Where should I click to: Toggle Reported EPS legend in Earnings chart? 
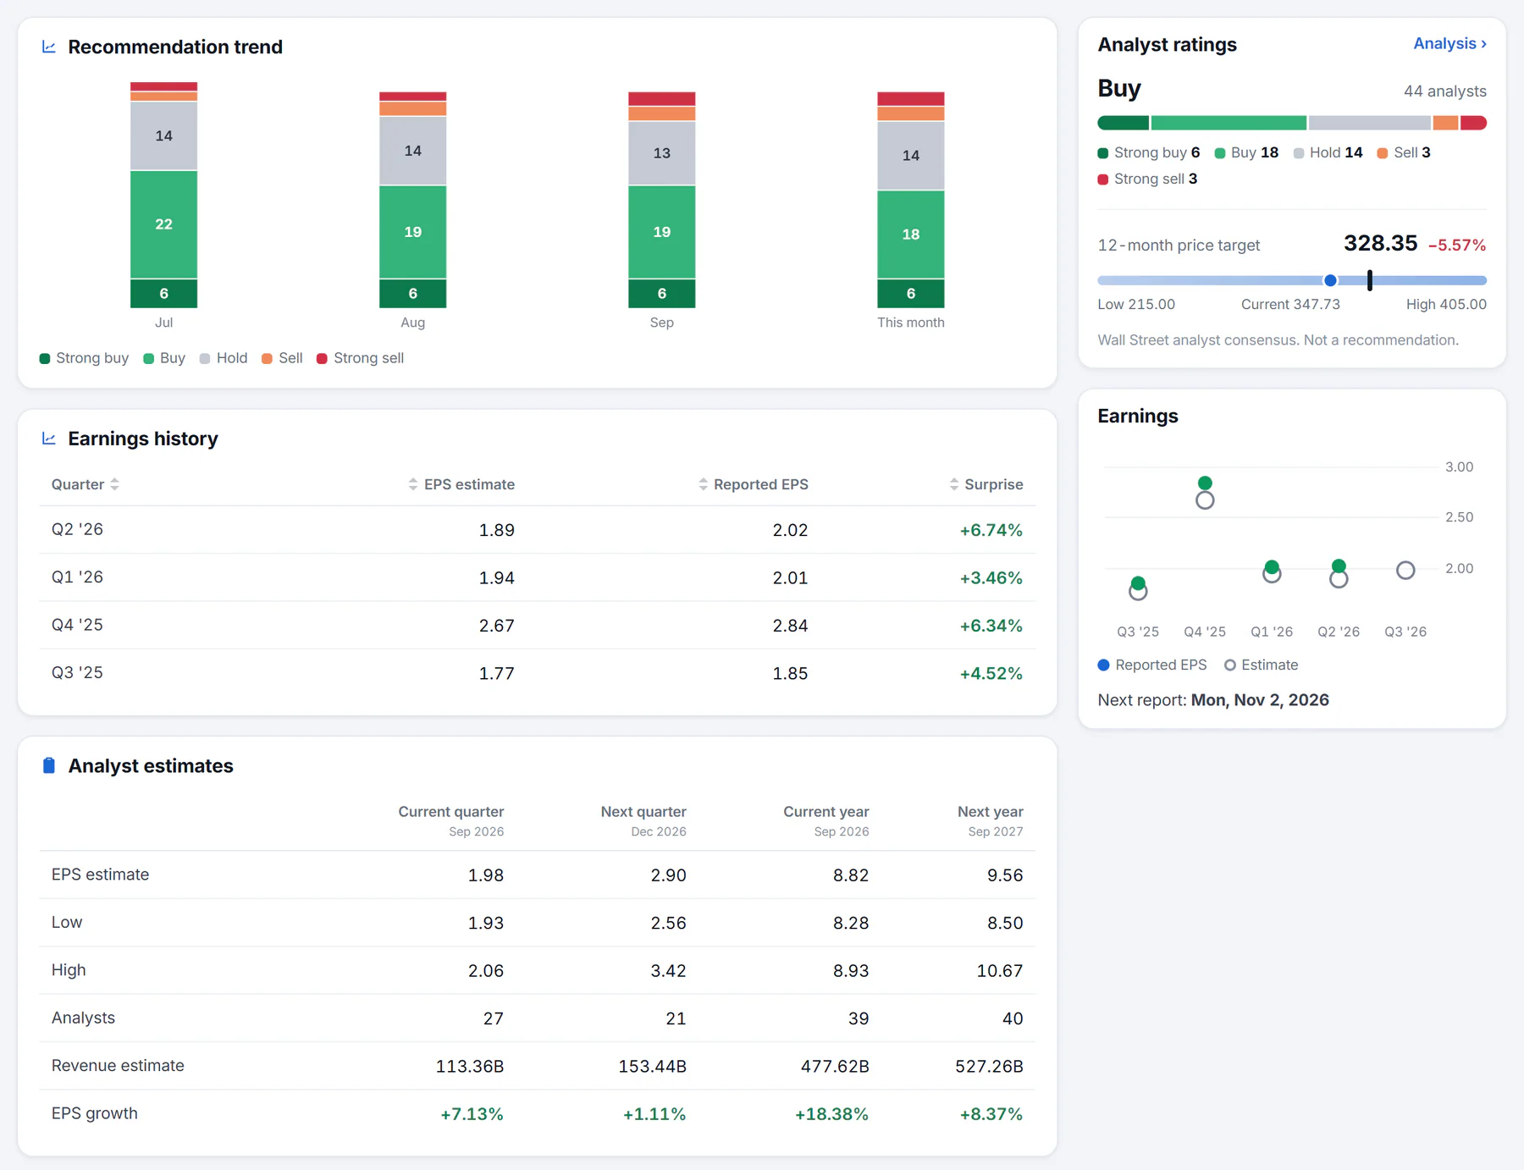[x=1152, y=665]
